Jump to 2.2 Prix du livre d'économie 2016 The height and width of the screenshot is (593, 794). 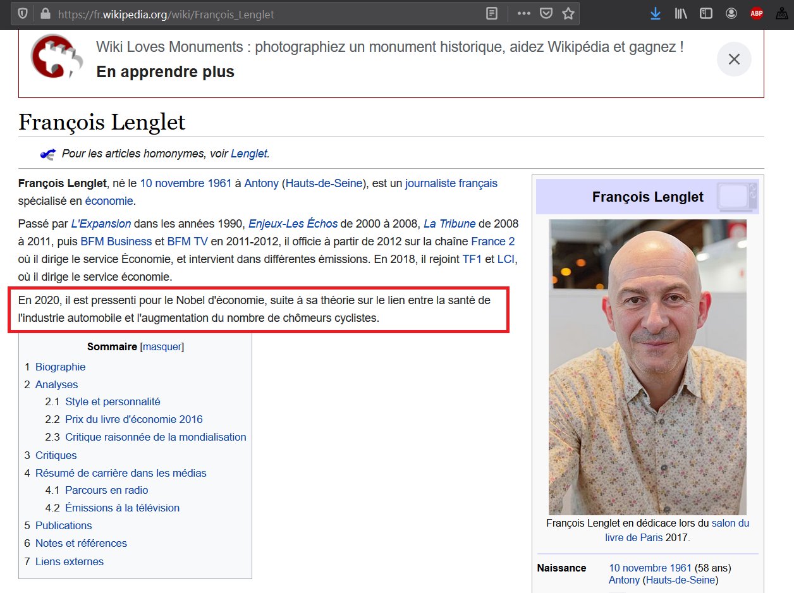[x=134, y=419]
